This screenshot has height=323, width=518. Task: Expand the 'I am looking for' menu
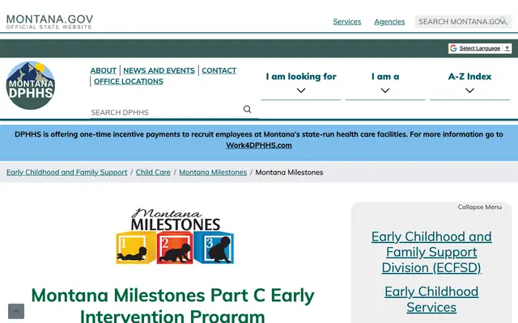point(301,83)
